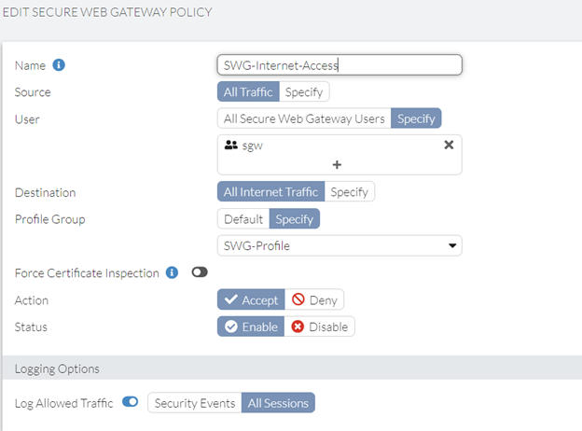Choose Specify option for Source
Screen dimensions: 582x431
(304, 92)
